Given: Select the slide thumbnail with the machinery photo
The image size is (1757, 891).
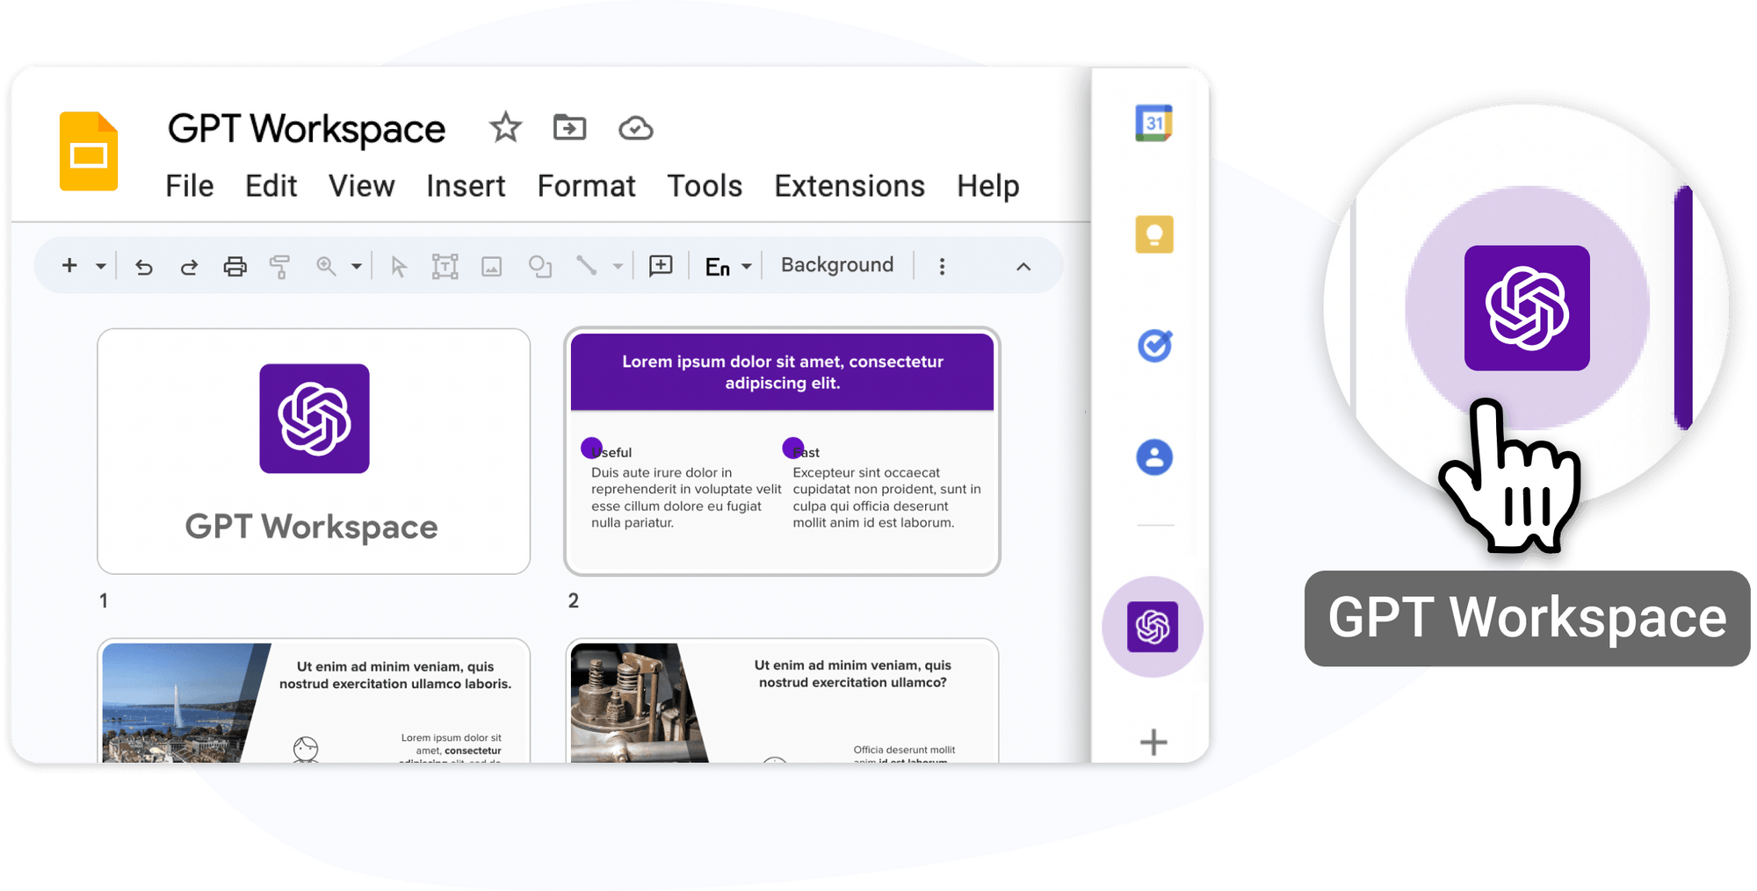Looking at the screenshot, I should tap(782, 701).
